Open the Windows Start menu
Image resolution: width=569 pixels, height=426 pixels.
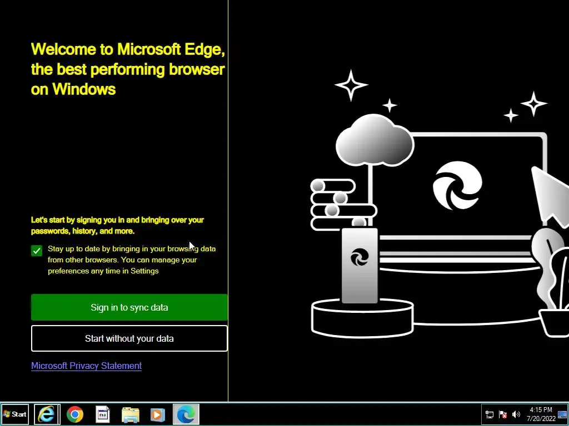tap(14, 414)
